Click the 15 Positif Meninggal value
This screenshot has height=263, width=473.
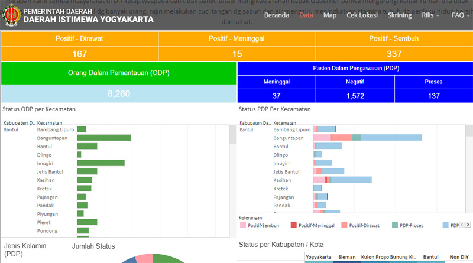point(237,54)
